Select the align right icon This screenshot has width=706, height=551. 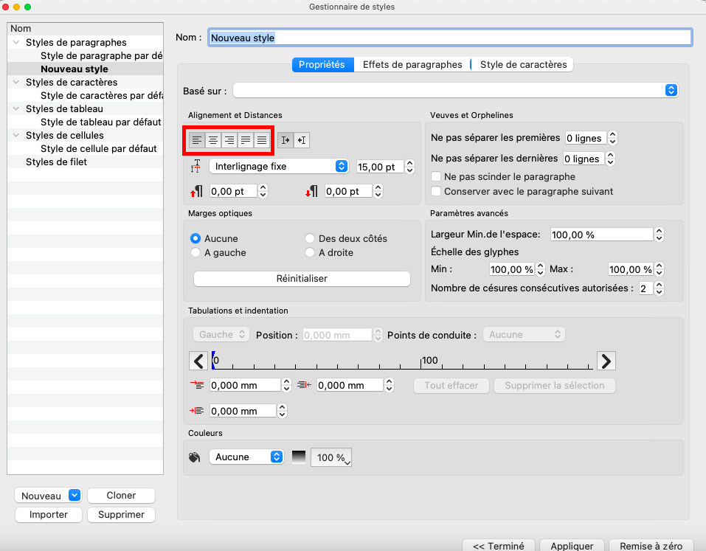pos(229,140)
